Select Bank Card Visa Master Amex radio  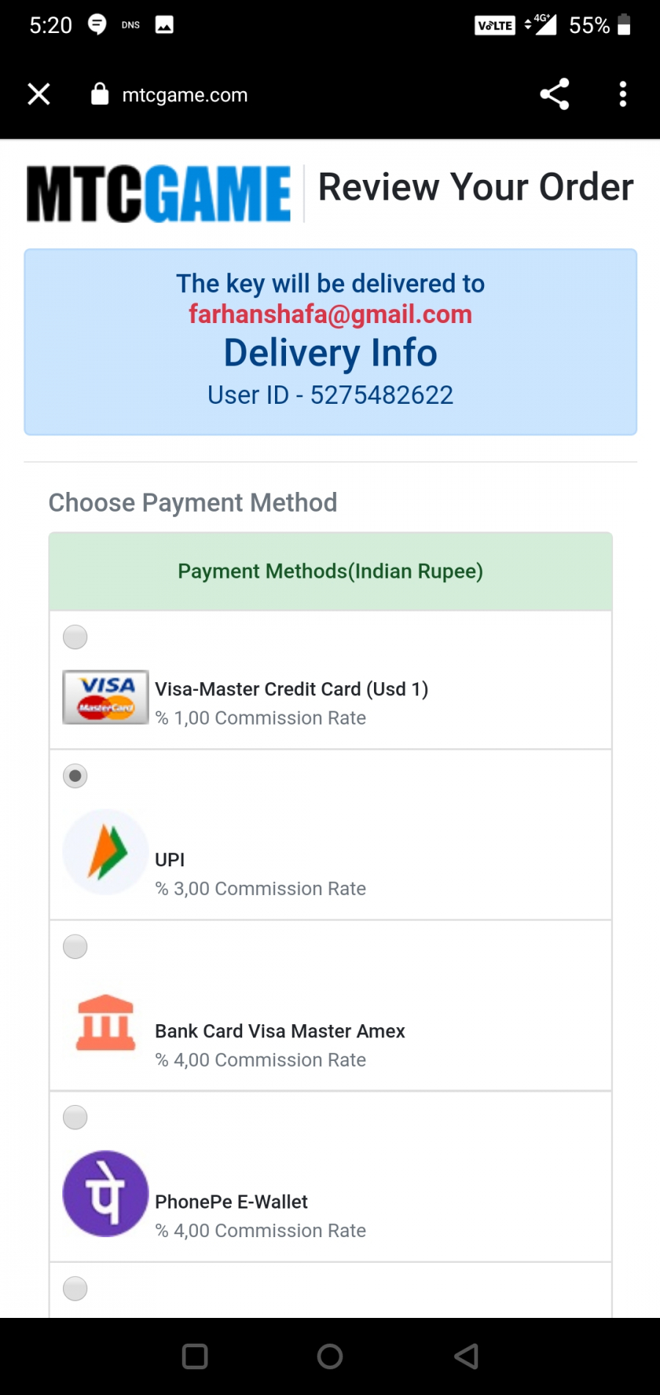[x=75, y=946]
